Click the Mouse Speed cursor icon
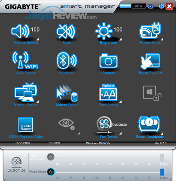176x181 pixels. tap(67, 93)
